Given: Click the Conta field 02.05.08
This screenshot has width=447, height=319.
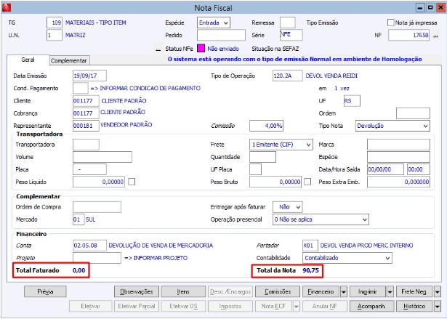Looking at the screenshot, I should pyautogui.click(x=89, y=246).
